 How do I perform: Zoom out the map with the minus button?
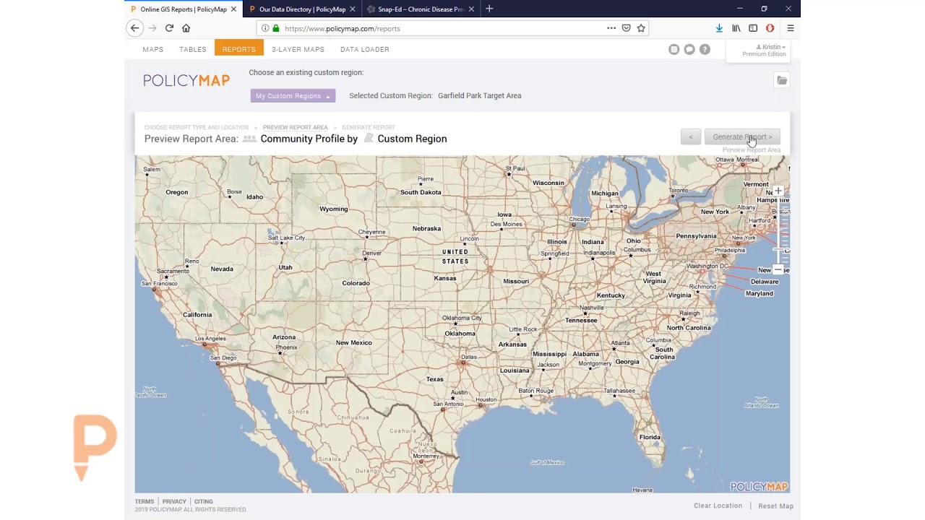coord(778,269)
